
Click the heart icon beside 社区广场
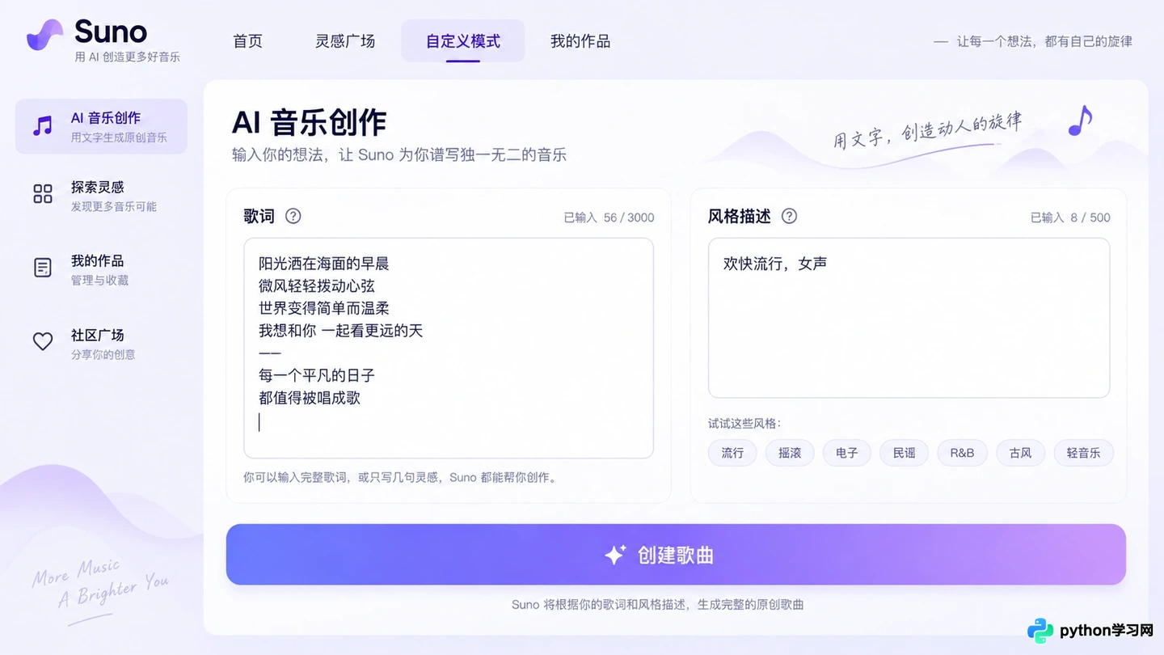click(x=43, y=341)
